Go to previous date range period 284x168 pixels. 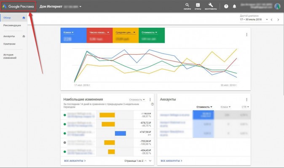tap(272, 20)
